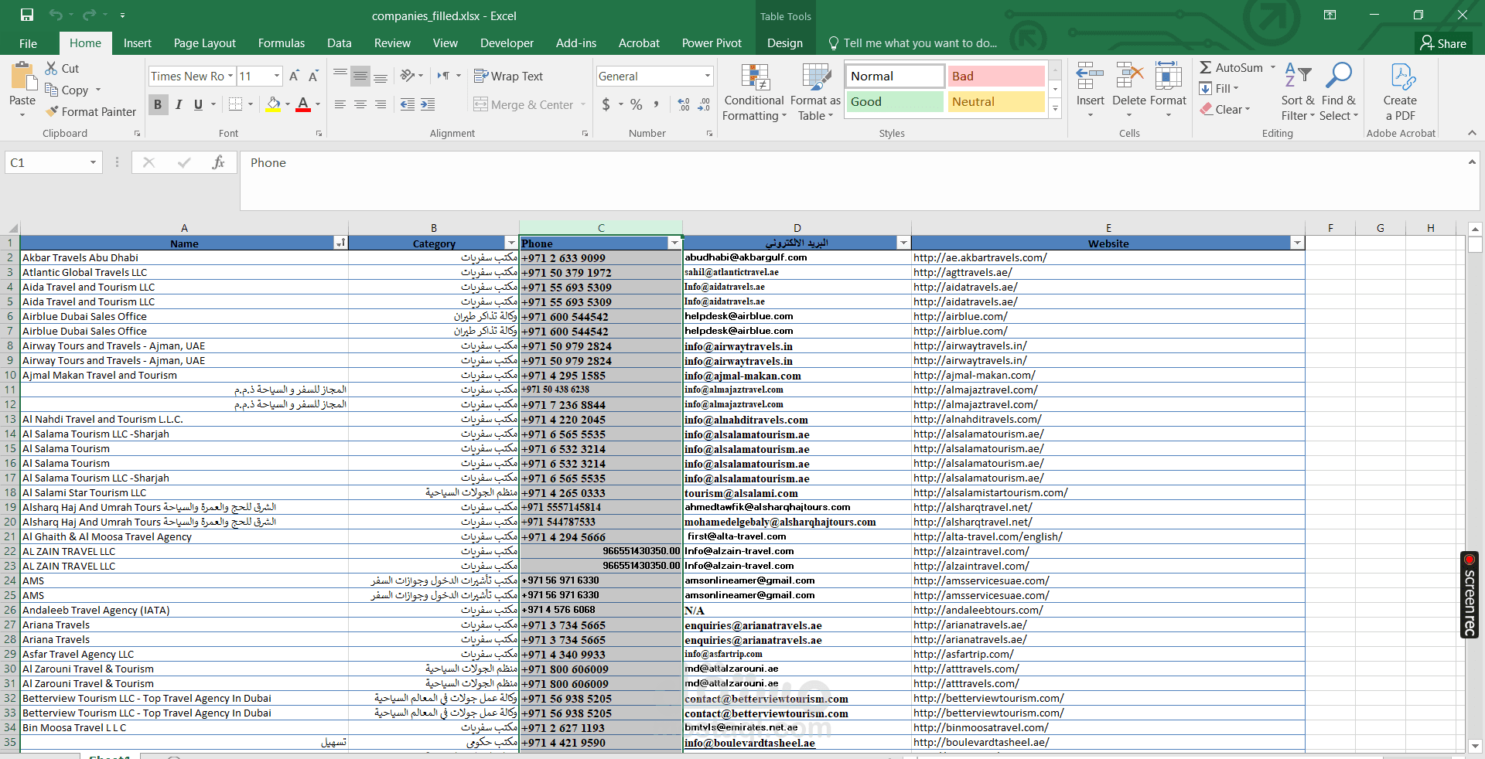Open Category column filter dropdown
The image size is (1485, 759).
tap(510, 243)
